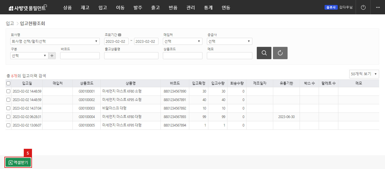This screenshot has width=385, height=169.
Task: Check the row for G00100004
Action: point(8,117)
